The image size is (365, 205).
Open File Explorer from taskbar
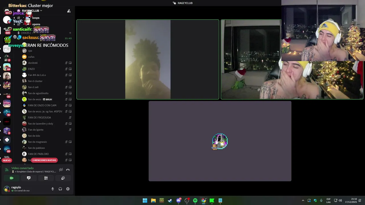pyautogui.click(x=153, y=200)
